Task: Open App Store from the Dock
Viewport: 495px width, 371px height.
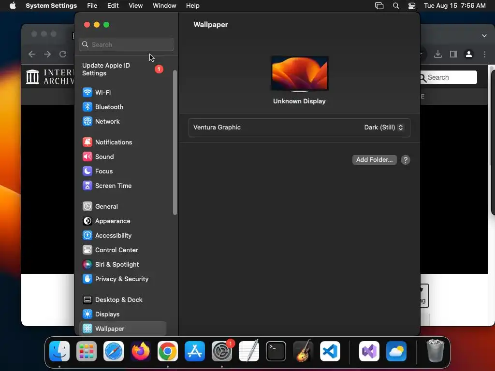Action: click(x=195, y=351)
